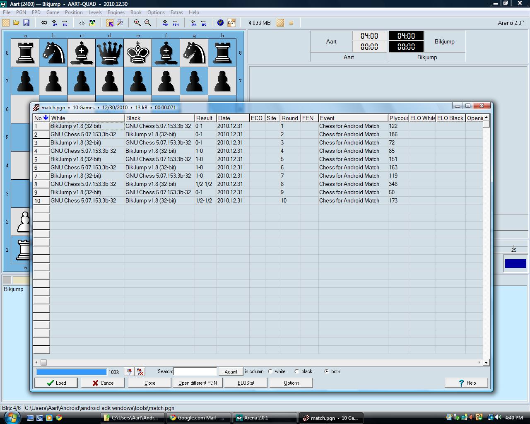
Task: Click the minus EPD toolbar icon
Action: click(203, 23)
